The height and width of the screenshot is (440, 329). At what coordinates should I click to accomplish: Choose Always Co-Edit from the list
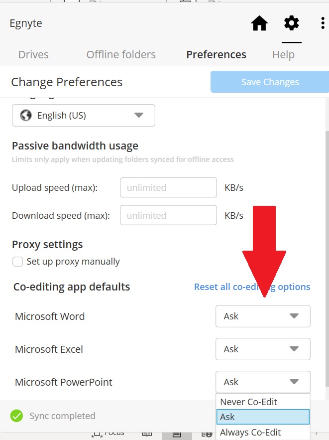click(x=250, y=432)
